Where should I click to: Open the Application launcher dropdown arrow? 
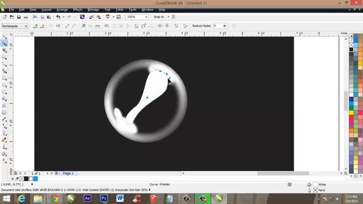click(x=113, y=17)
